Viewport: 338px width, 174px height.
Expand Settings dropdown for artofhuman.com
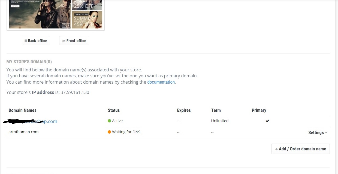[x=318, y=132]
